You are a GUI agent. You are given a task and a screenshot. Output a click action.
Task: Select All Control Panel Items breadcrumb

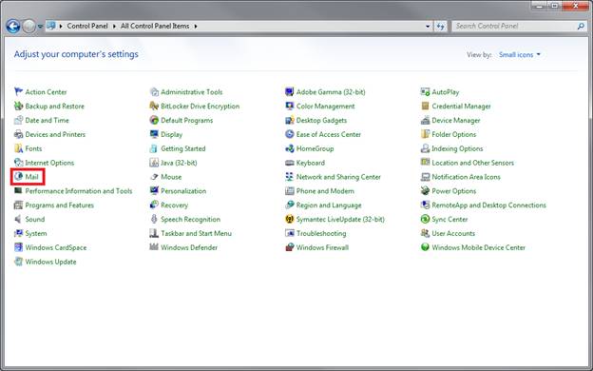pyautogui.click(x=155, y=26)
